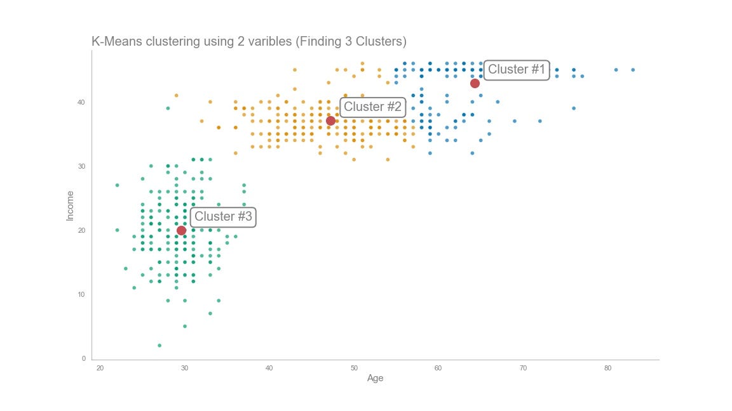Click the Age x-axis title
732x411 pixels.
coord(375,379)
